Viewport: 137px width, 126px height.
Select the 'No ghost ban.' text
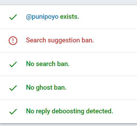tap(46, 88)
